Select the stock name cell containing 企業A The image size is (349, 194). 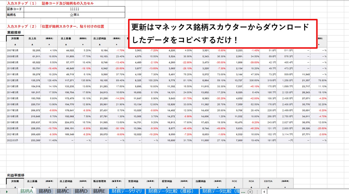(74, 14)
